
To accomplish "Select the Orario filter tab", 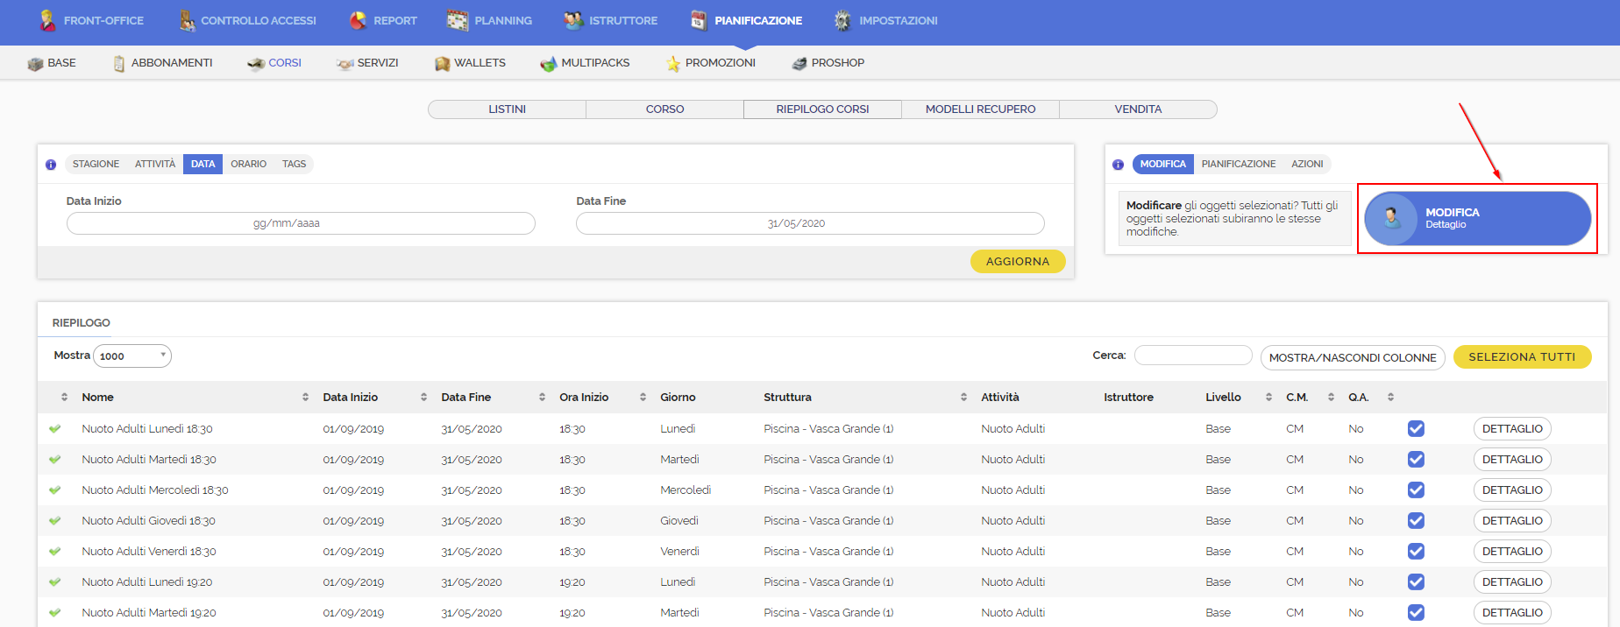I will point(248,165).
